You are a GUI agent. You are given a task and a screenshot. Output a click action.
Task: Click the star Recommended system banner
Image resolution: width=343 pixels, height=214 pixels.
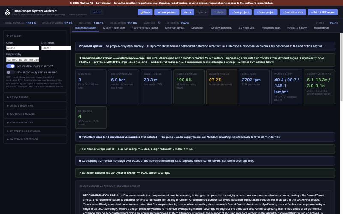[205, 60]
